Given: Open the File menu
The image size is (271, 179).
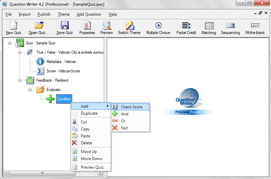Looking at the screenshot, I should pos(9,14).
